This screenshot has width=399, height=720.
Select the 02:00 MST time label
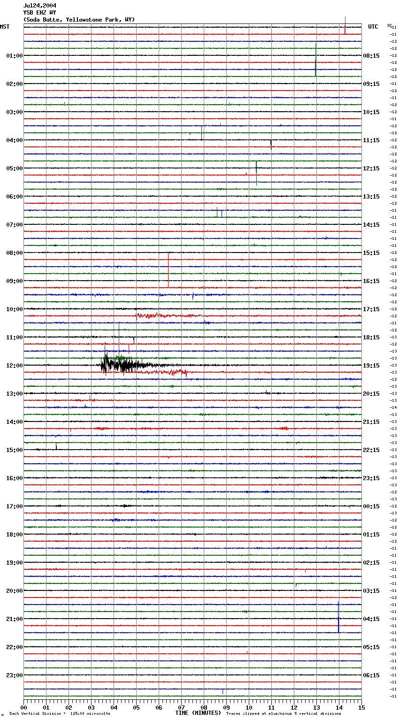[15, 84]
